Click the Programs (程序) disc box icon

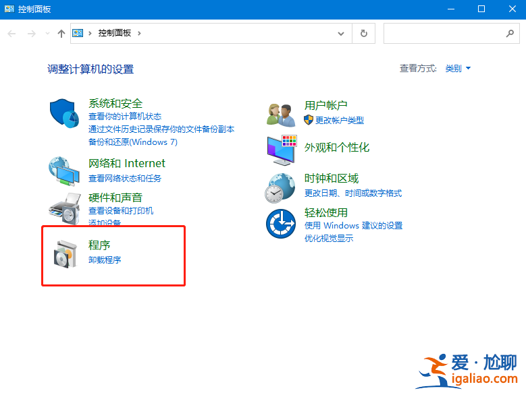[65, 253]
